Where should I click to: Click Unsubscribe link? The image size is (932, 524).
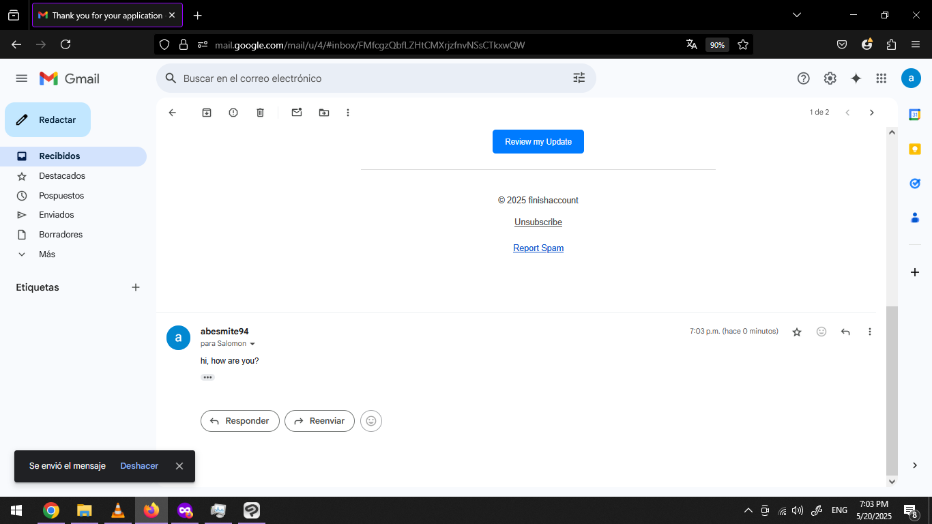(538, 222)
